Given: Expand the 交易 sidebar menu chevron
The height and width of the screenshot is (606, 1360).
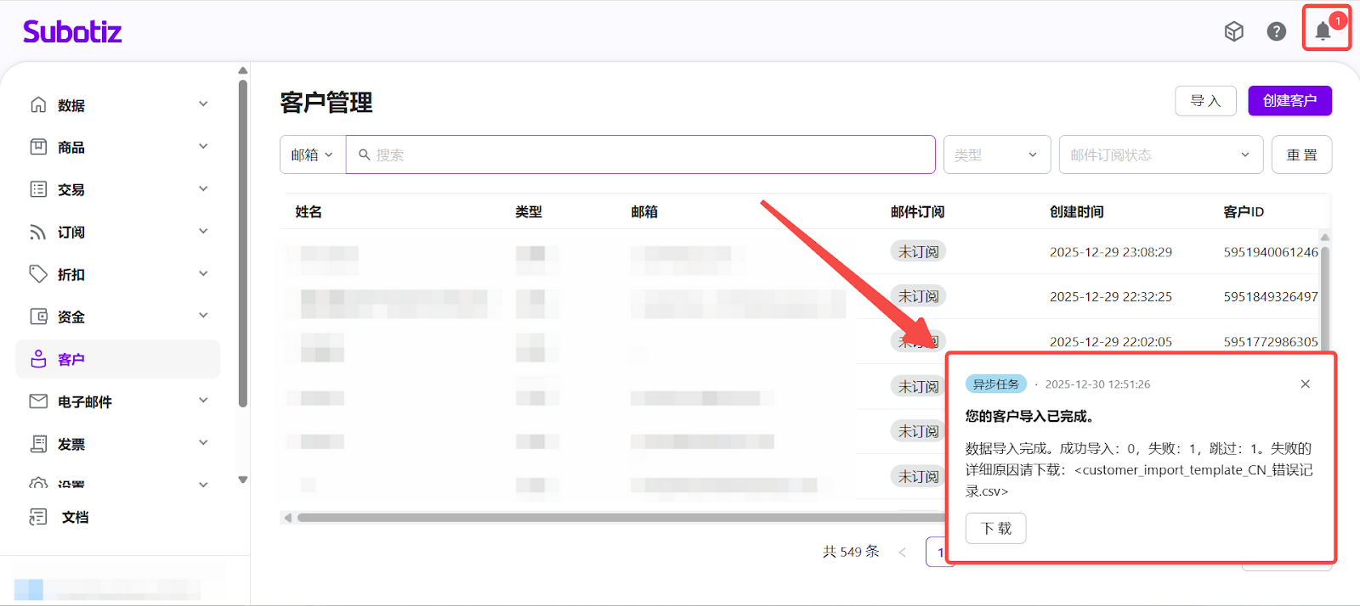Looking at the screenshot, I should (203, 188).
